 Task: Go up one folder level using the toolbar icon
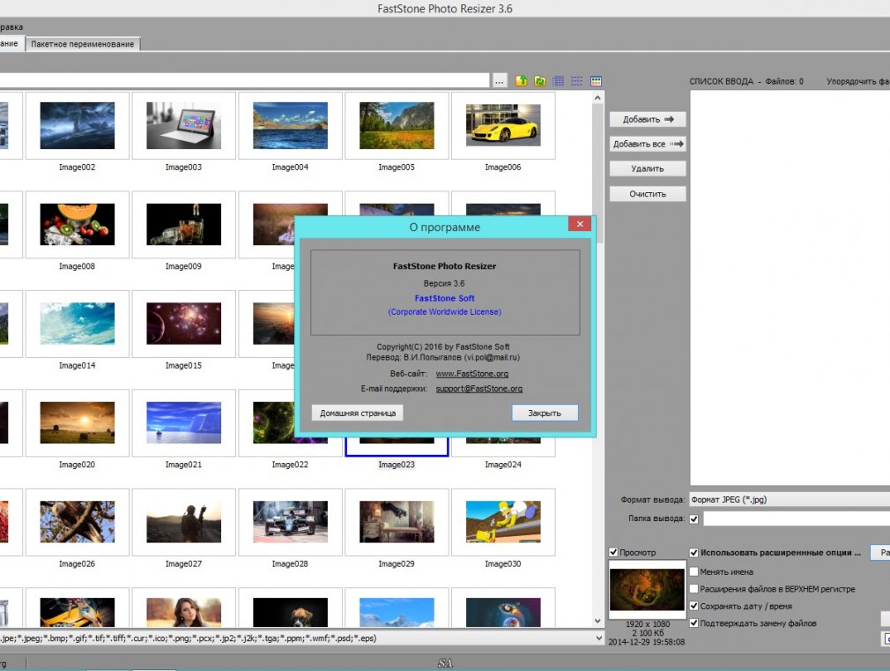pos(521,81)
